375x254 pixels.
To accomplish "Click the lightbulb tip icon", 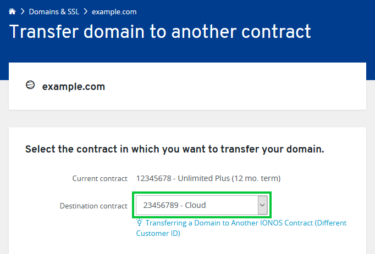I will coord(140,223).
